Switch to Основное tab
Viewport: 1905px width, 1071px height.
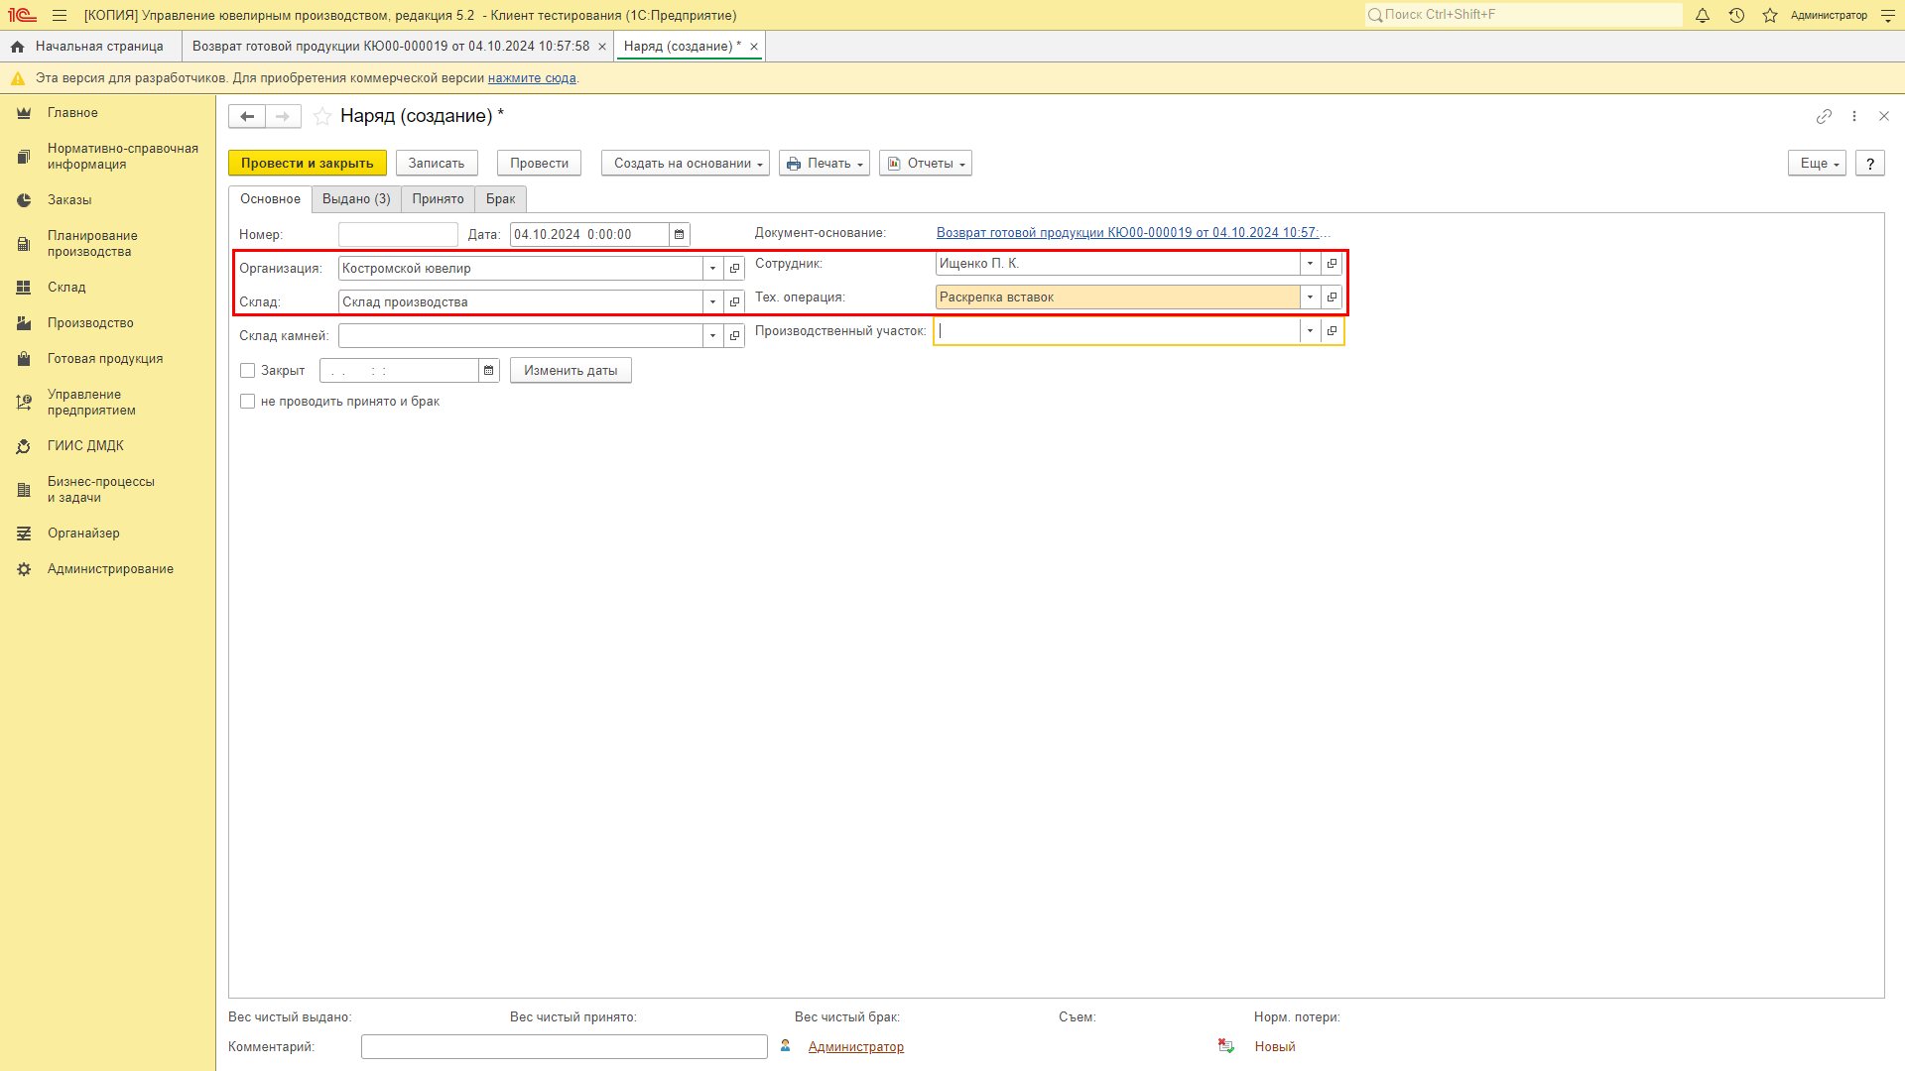click(x=270, y=199)
